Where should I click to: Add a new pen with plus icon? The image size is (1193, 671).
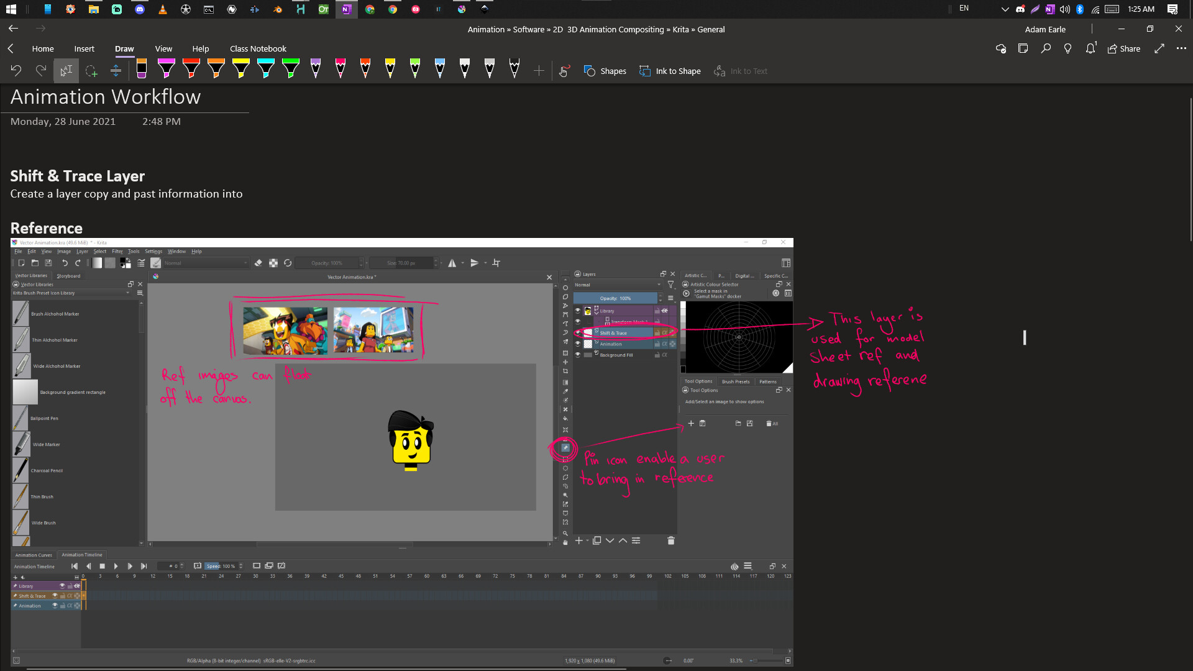click(x=539, y=71)
